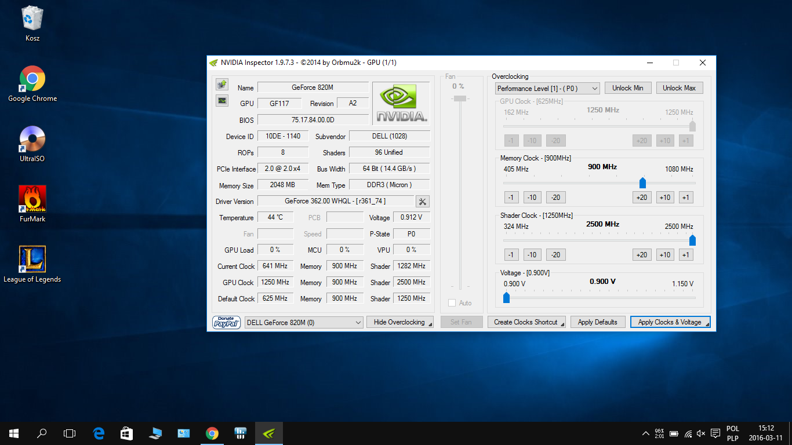Screen dimensions: 792x445
Task: Click the small upload-screenshot icon beside the Name field
Action: [221, 85]
